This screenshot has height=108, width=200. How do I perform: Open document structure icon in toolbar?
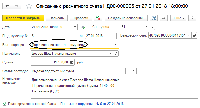[x=154, y=18]
